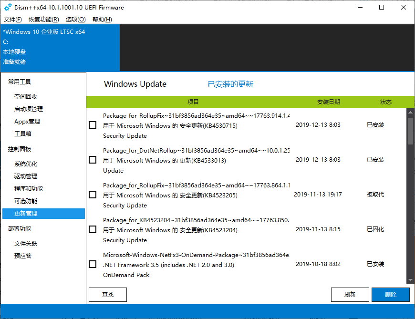Viewport: 415px width, 319px height.
Task: Click Package_for_DotNetRollup package name text
Action: click(196, 151)
